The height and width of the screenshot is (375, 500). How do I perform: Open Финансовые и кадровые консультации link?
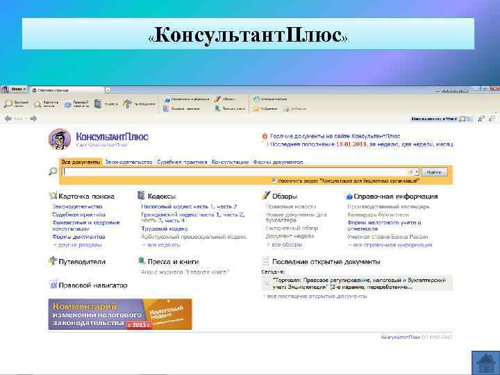pos(86,226)
